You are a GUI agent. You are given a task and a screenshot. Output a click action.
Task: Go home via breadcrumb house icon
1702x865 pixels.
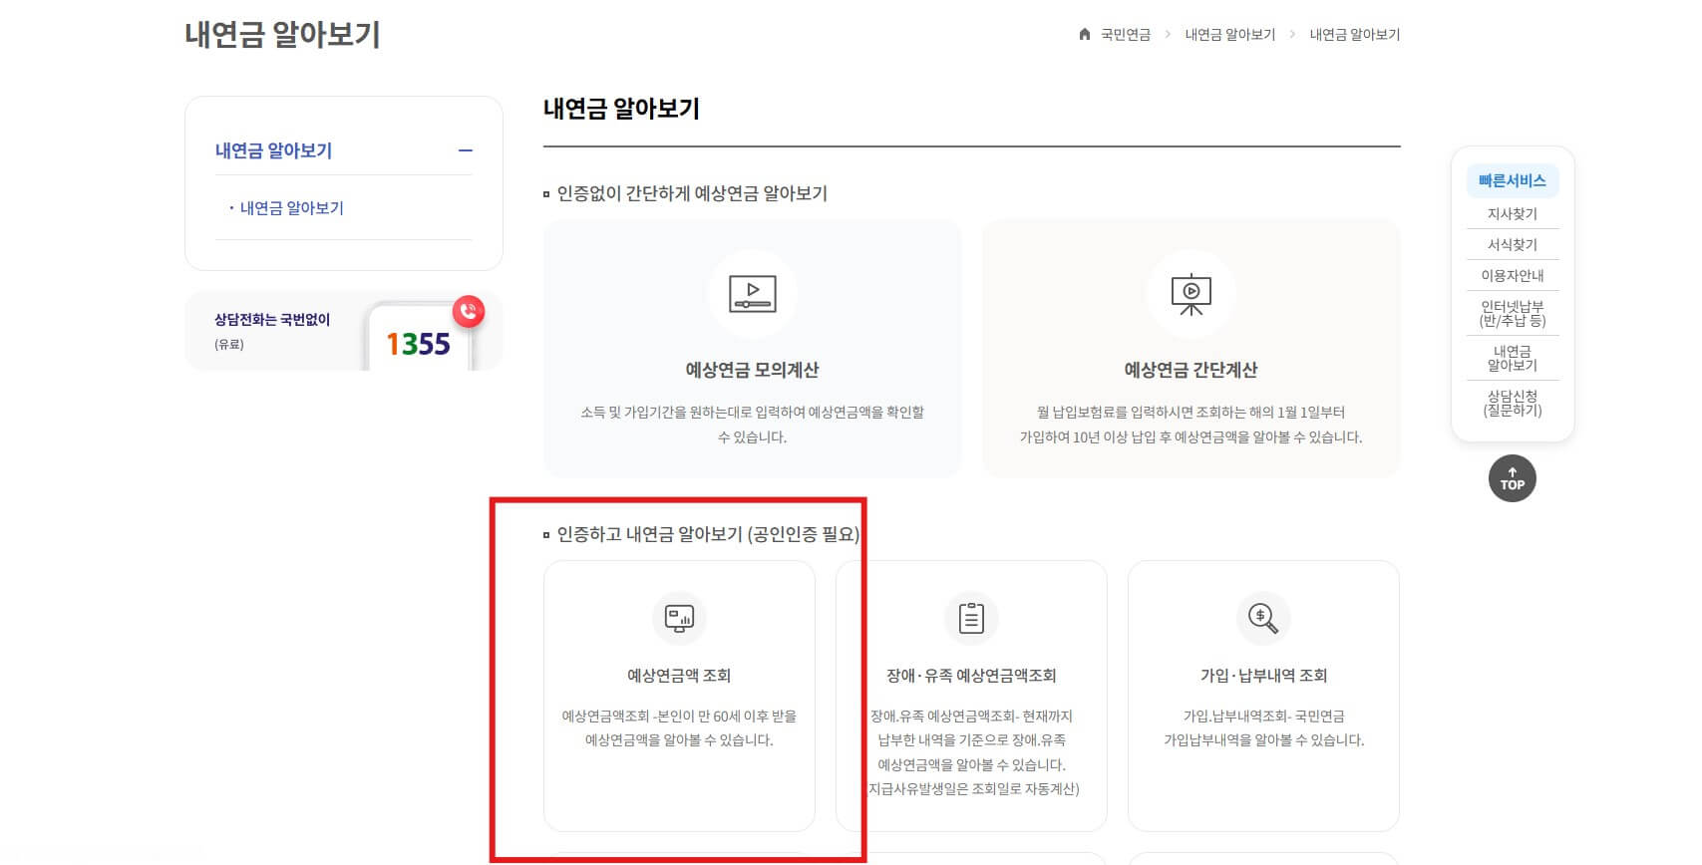coord(1084,34)
